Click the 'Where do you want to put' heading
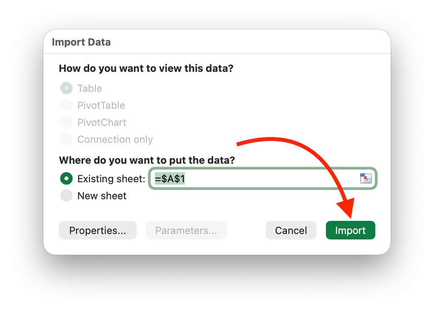The image size is (434, 312). click(147, 160)
